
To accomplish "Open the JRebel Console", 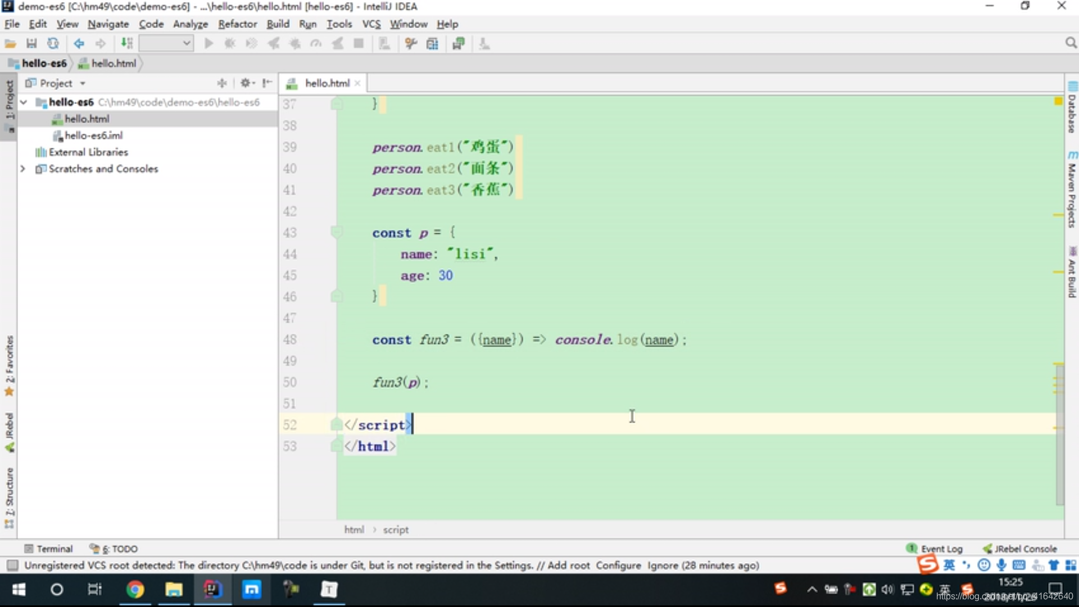I will (x=1019, y=549).
